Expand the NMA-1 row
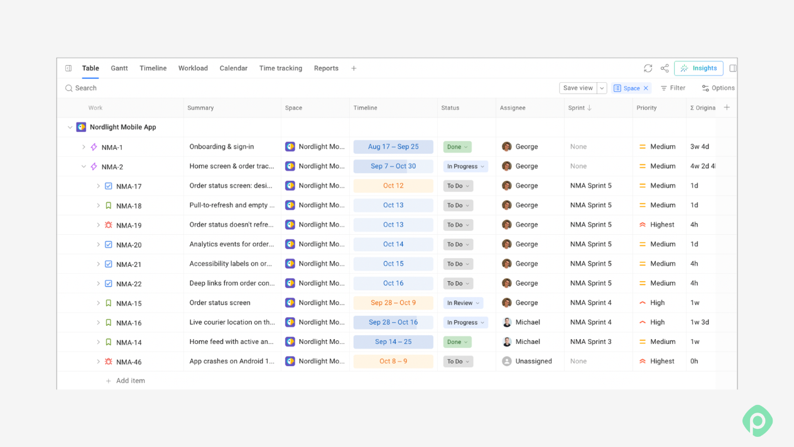The height and width of the screenshot is (447, 794). coord(84,147)
